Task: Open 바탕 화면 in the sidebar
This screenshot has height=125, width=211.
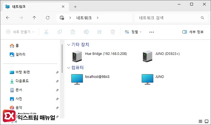Action: [20, 72]
